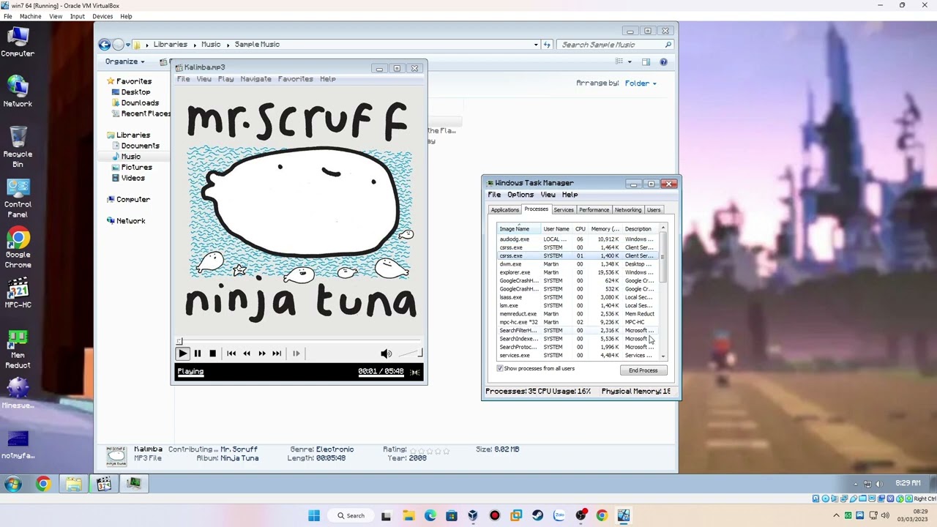Sort processes by CPU column
This screenshot has width=937, height=527.
(x=581, y=229)
